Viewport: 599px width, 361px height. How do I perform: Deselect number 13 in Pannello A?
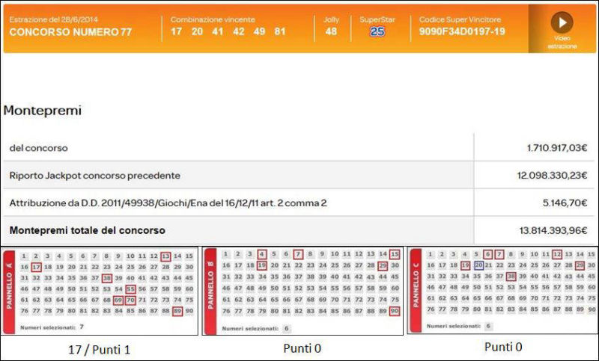pyautogui.click(x=165, y=256)
